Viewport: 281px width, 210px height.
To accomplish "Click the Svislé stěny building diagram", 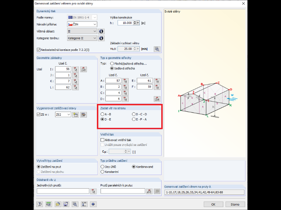I will pos(208,99).
